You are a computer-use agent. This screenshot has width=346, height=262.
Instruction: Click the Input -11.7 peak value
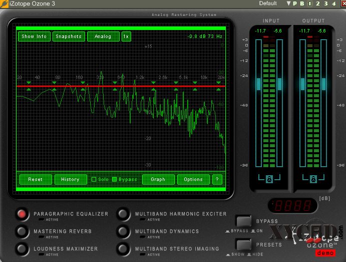pos(260,31)
